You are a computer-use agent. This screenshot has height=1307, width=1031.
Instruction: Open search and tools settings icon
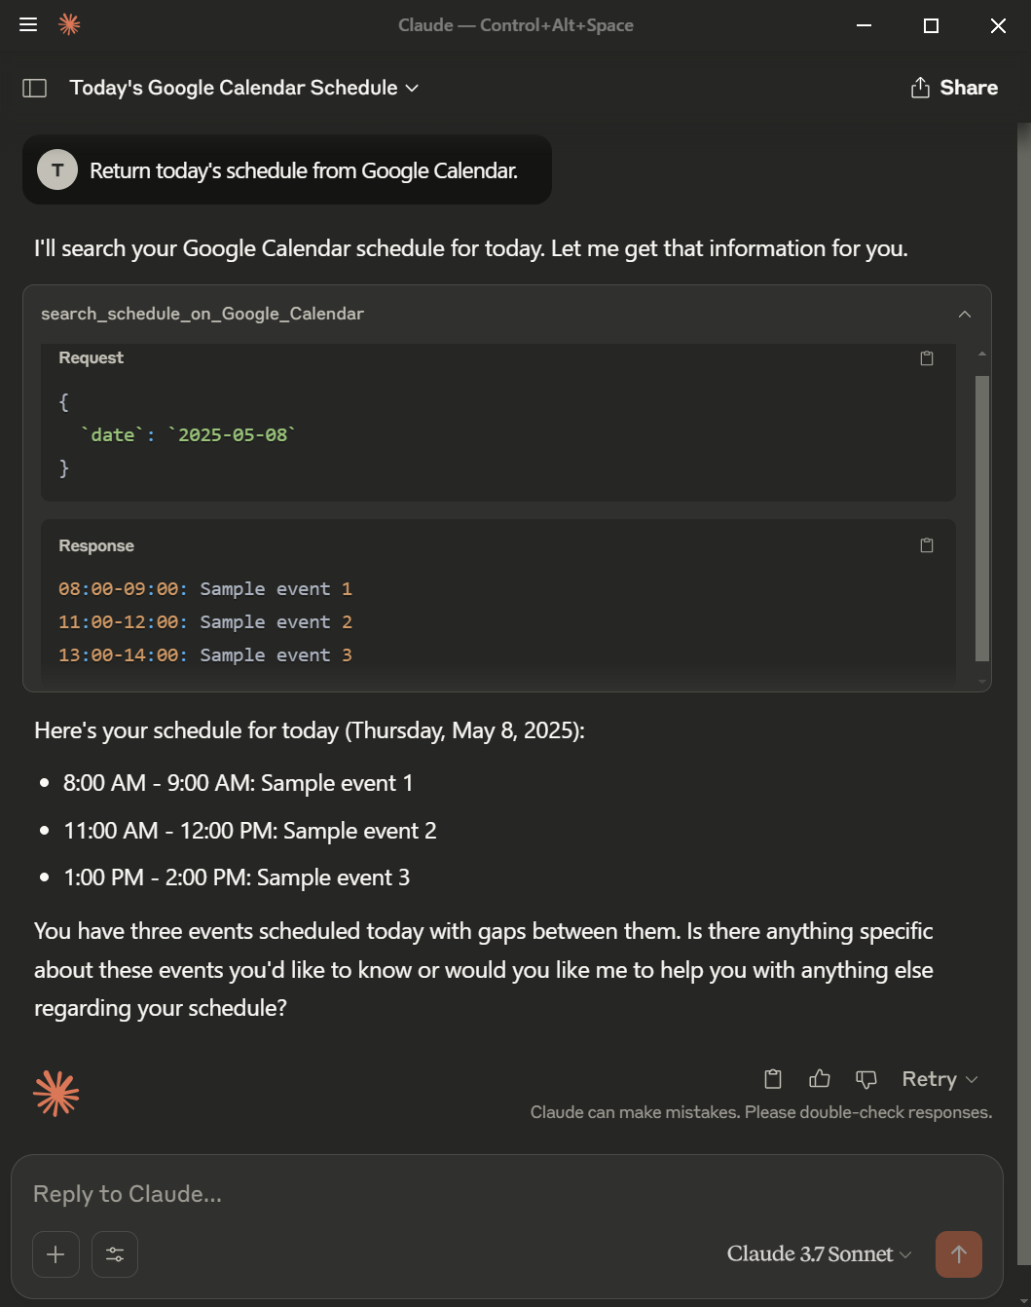tap(115, 1254)
